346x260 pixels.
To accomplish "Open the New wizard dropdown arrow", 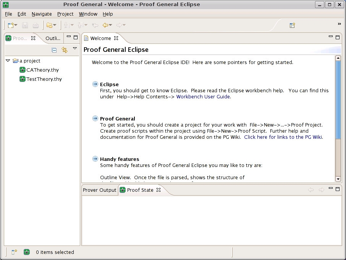I will [16, 25].
